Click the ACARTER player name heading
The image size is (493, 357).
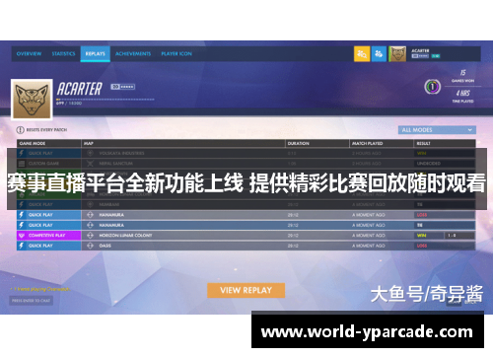80,89
